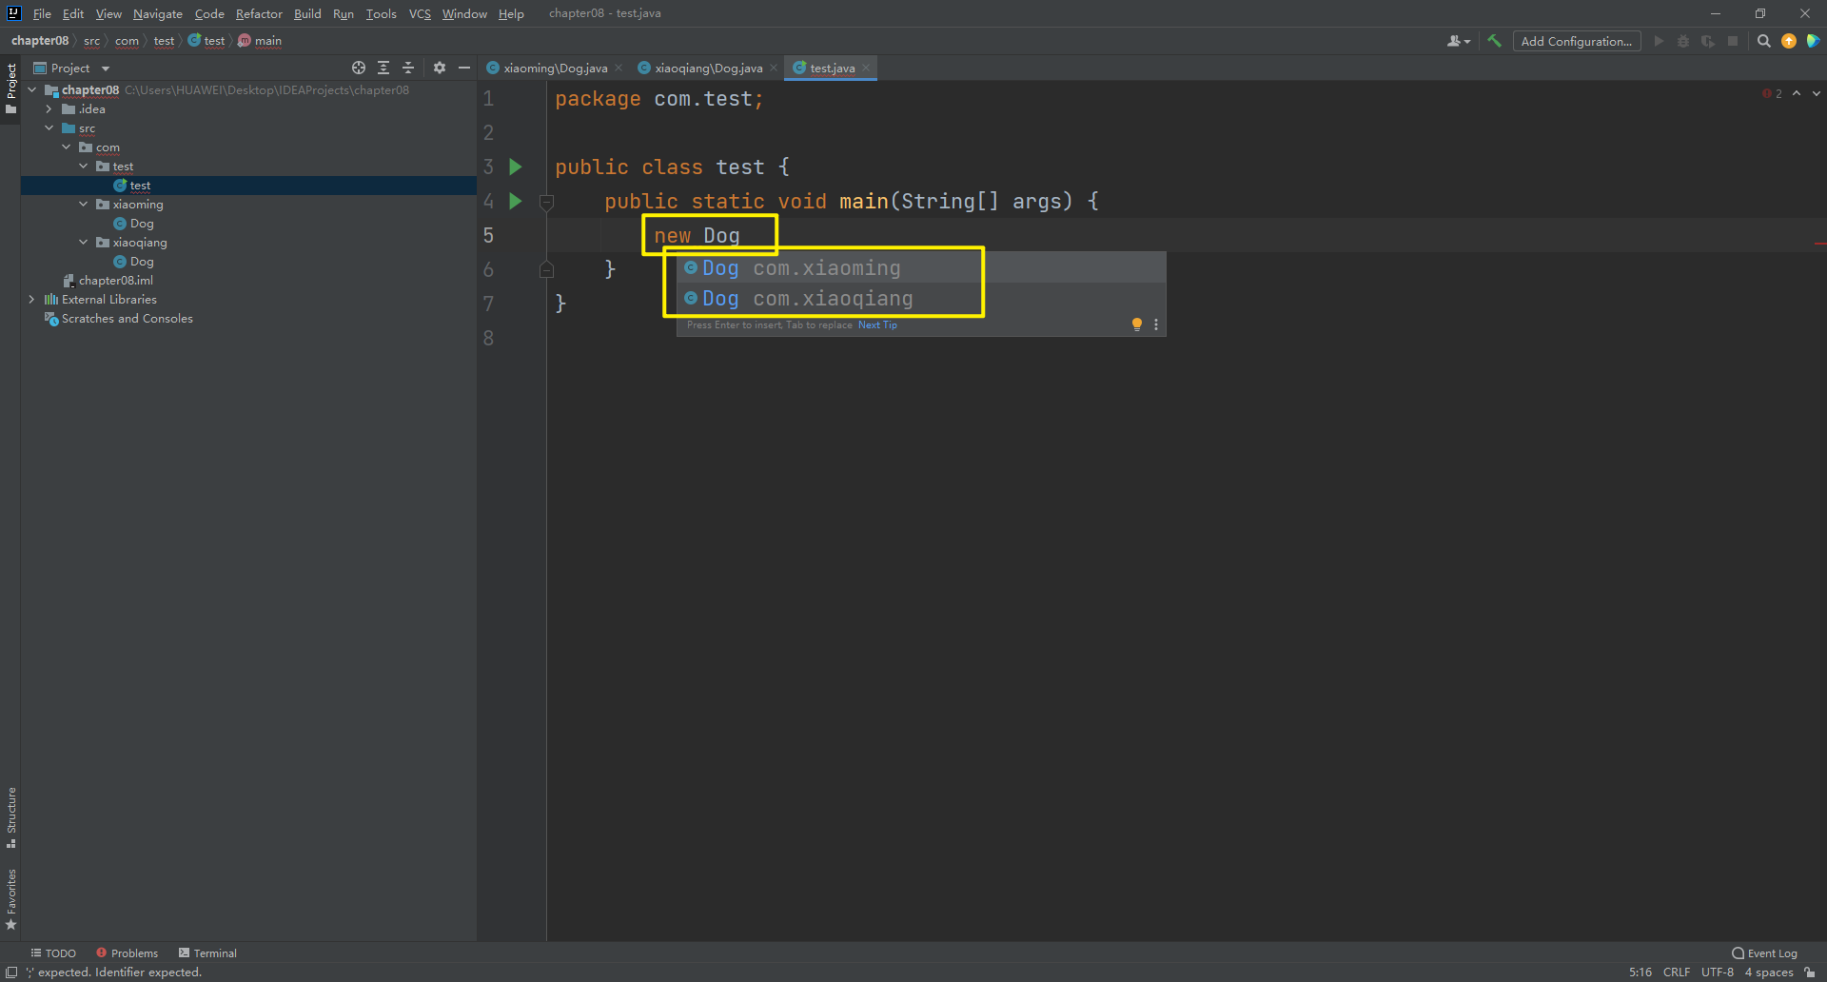This screenshot has width=1827, height=982.
Task: Click the 4 spaces indent setting
Action: click(1769, 972)
